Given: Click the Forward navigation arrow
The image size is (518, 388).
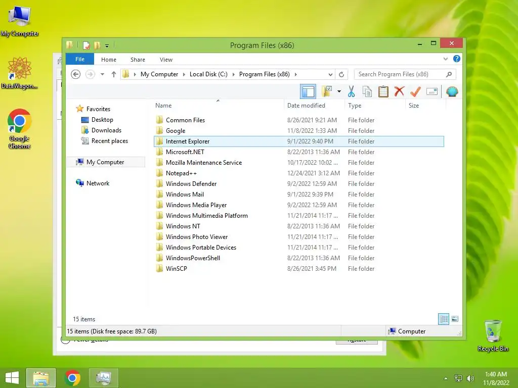Looking at the screenshot, I should pyautogui.click(x=90, y=74).
